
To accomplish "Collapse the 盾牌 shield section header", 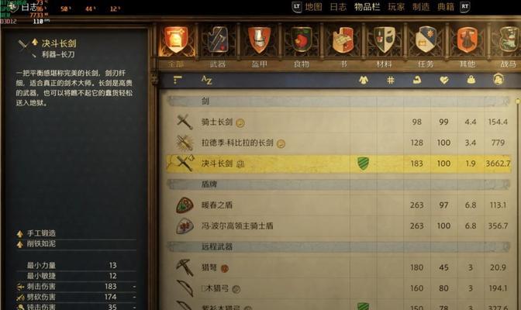I will coord(338,184).
